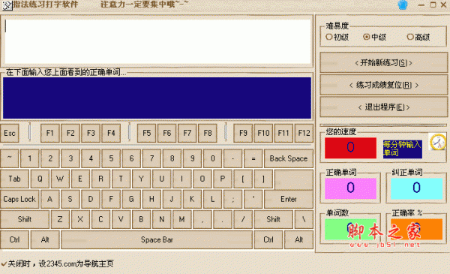Click the Caps Lock key
This screenshot has width=450, height=274.
click(x=19, y=199)
